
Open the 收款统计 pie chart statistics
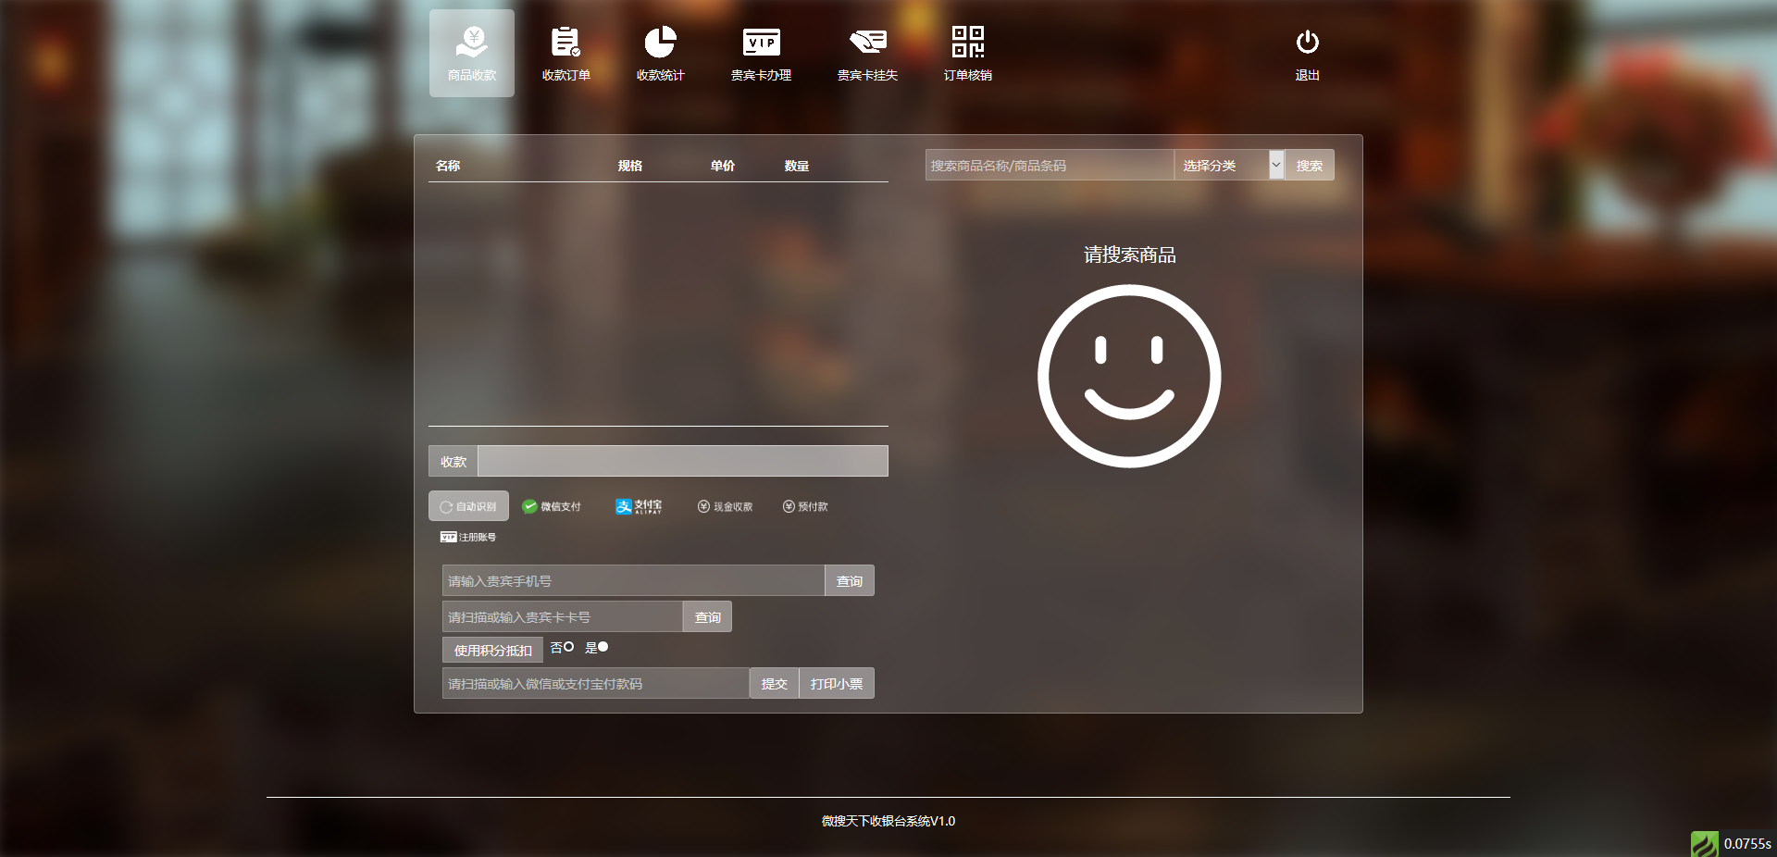click(660, 54)
